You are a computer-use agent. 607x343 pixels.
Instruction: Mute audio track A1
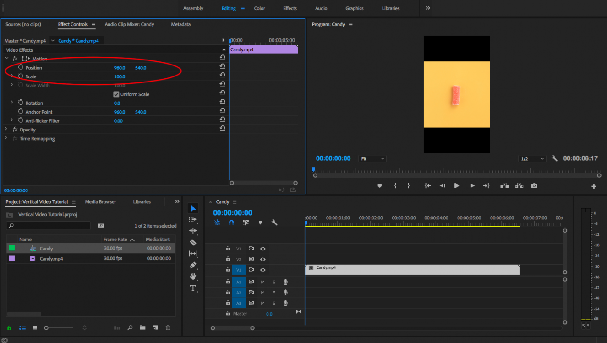coord(263,282)
